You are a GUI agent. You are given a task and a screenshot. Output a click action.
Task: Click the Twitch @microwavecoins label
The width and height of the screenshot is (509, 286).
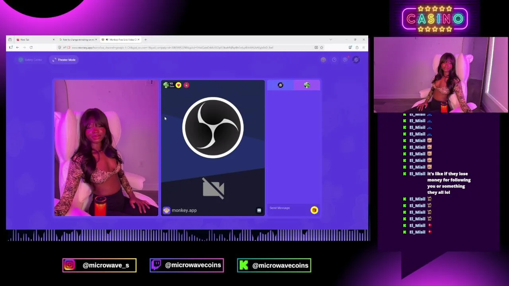(x=187, y=265)
